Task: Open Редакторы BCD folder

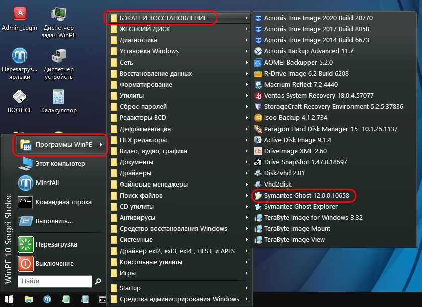Action: [x=179, y=118]
